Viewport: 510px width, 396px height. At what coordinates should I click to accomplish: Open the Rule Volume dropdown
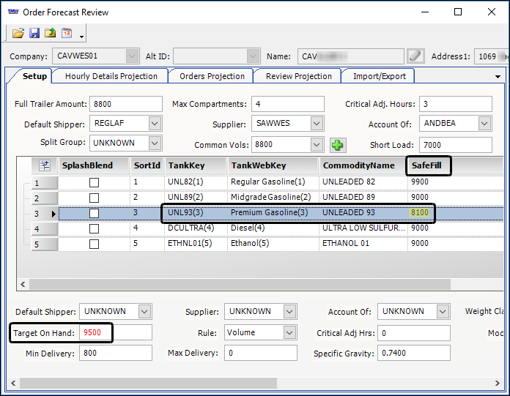point(289,333)
